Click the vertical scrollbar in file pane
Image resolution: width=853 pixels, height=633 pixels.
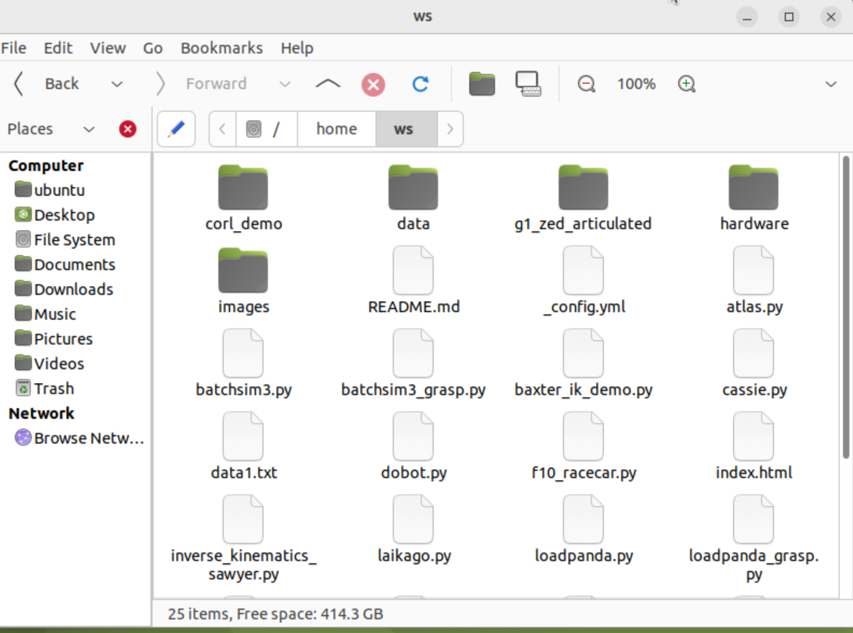point(846,308)
